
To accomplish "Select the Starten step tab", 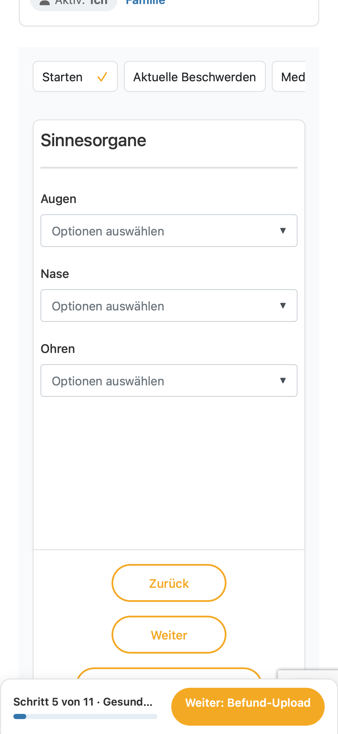I will (75, 77).
